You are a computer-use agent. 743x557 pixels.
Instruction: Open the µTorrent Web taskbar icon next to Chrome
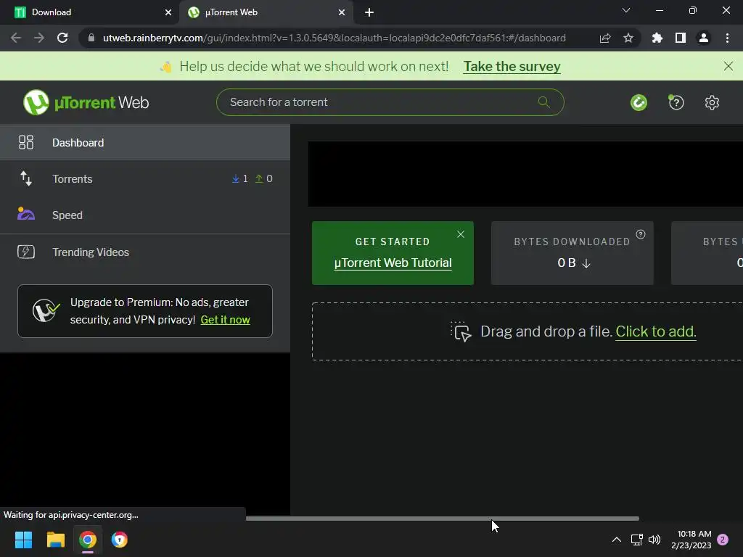[x=120, y=540]
